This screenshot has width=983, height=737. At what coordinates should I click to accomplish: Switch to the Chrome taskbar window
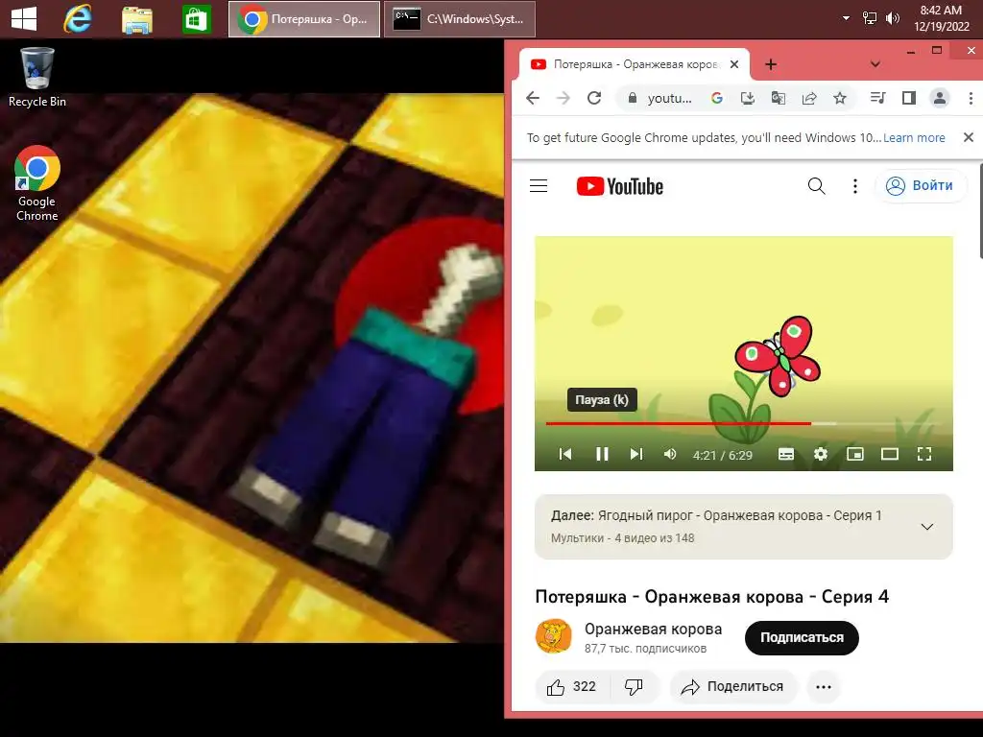(304, 19)
